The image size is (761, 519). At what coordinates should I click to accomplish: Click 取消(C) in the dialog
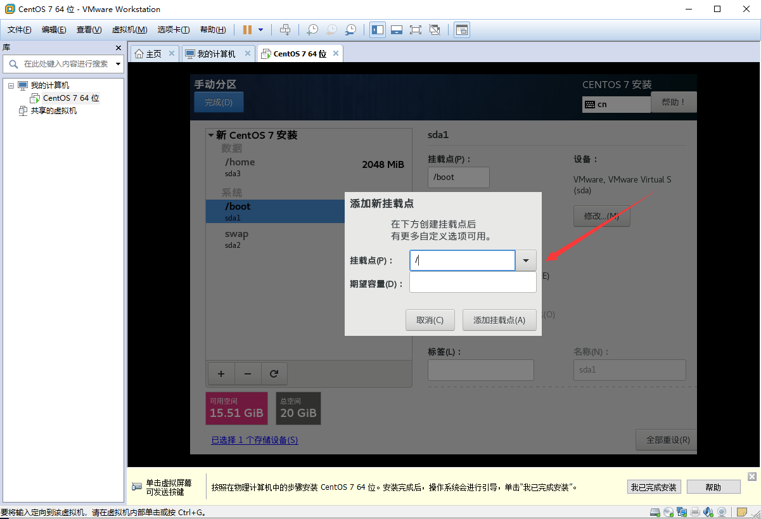[x=430, y=320]
